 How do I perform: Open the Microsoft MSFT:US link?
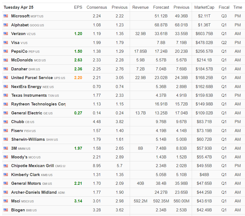27,16
